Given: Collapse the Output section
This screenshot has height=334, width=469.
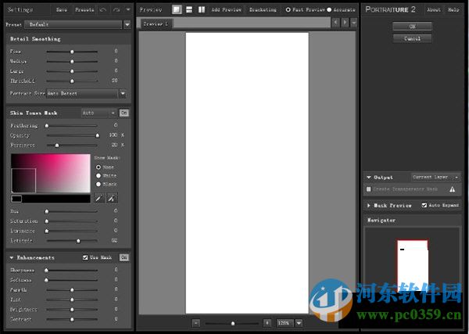Looking at the screenshot, I should pos(368,178).
